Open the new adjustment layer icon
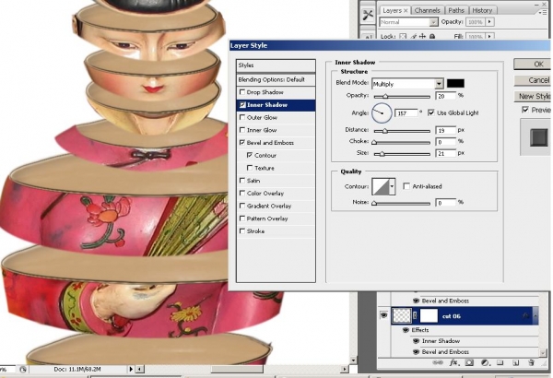The height and width of the screenshot is (378, 553). point(485,363)
